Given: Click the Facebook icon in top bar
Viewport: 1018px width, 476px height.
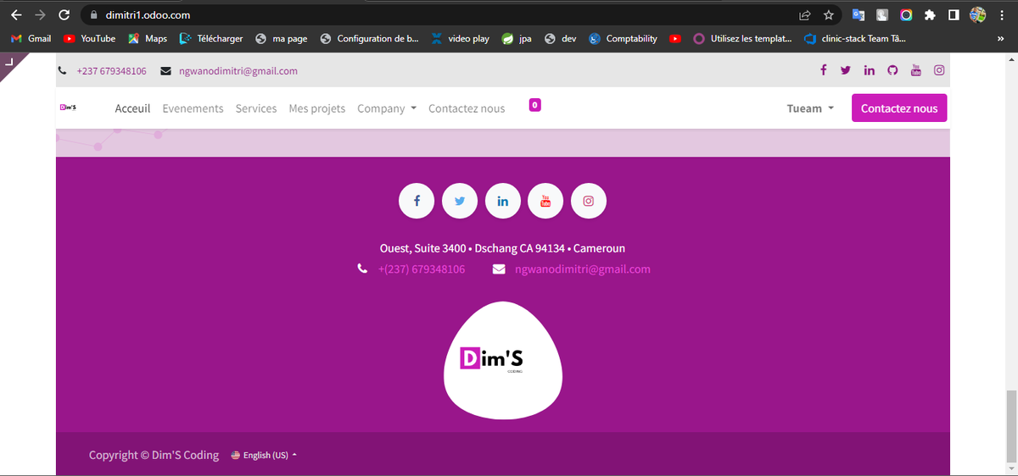Looking at the screenshot, I should [x=824, y=70].
